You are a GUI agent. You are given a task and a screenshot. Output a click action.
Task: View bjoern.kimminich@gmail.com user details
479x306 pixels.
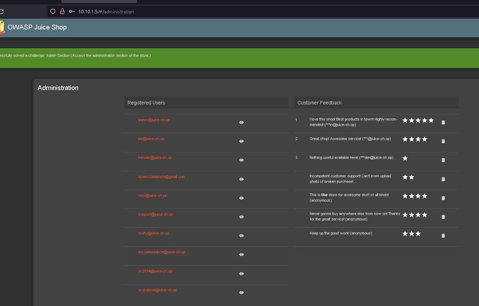pyautogui.click(x=241, y=179)
